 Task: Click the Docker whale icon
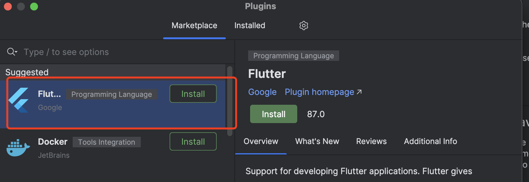[x=18, y=148]
